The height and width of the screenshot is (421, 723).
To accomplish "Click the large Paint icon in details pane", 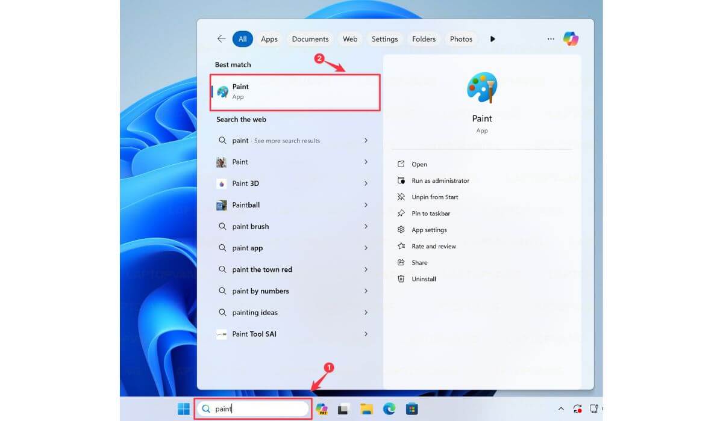I will pos(482,88).
